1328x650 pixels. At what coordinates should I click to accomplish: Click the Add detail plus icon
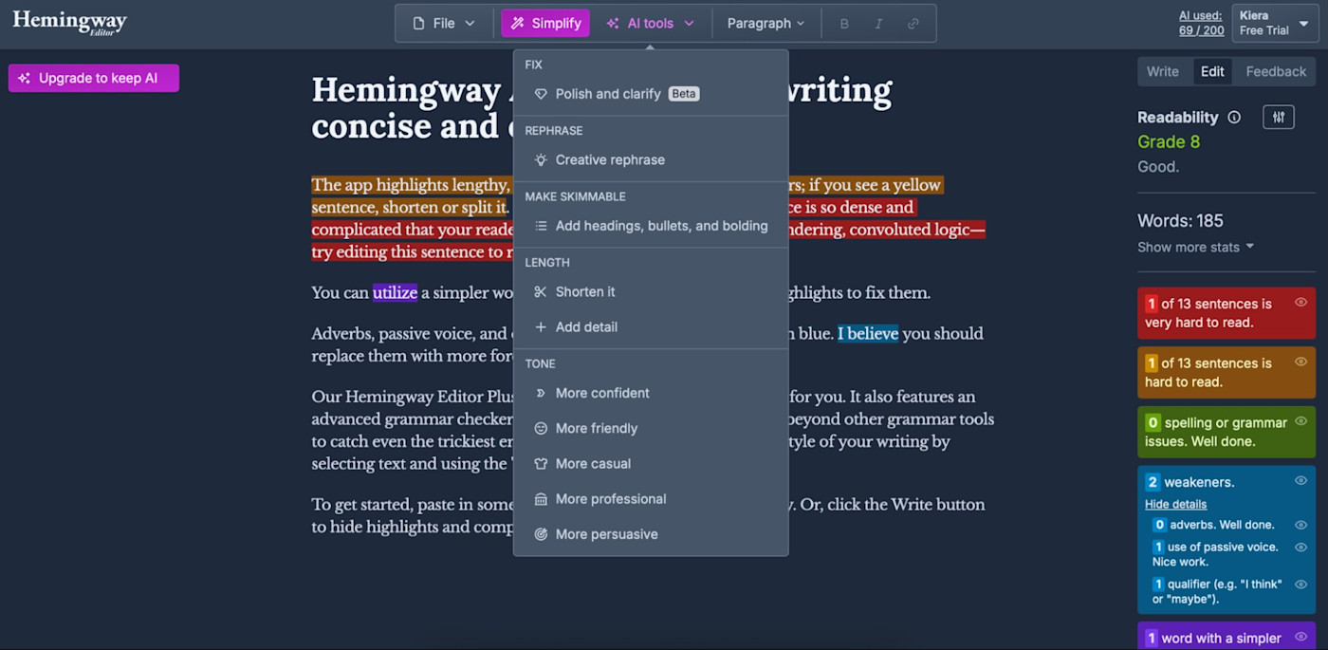(541, 326)
